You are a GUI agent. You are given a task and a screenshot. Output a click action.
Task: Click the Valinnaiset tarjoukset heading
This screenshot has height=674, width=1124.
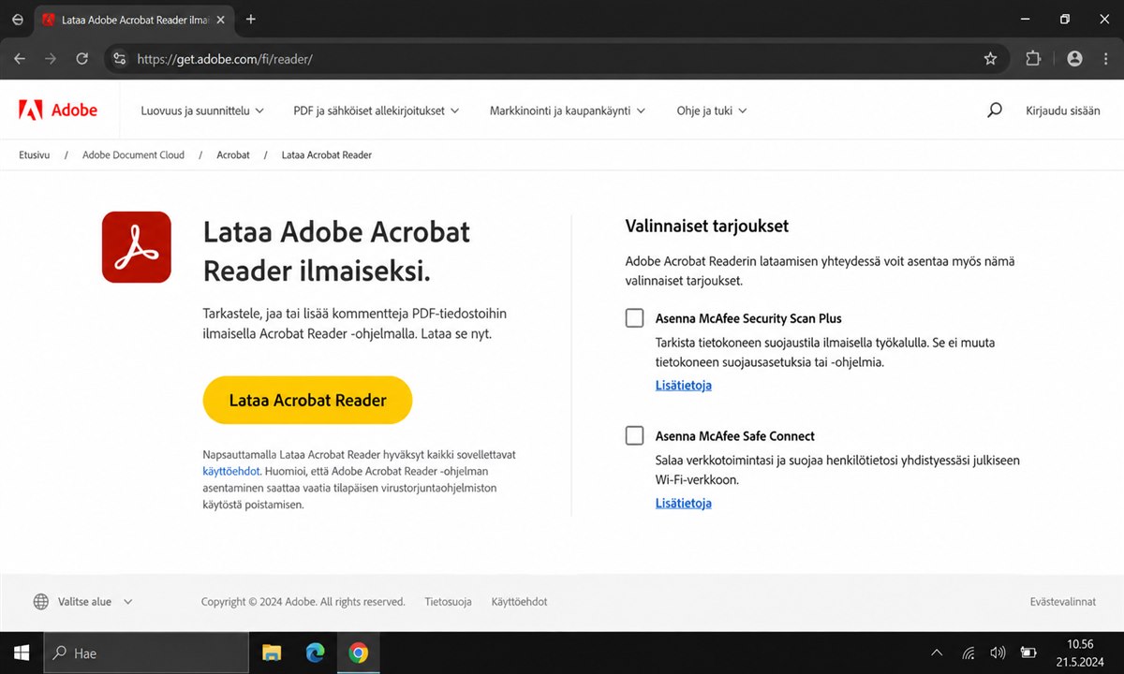point(707,226)
